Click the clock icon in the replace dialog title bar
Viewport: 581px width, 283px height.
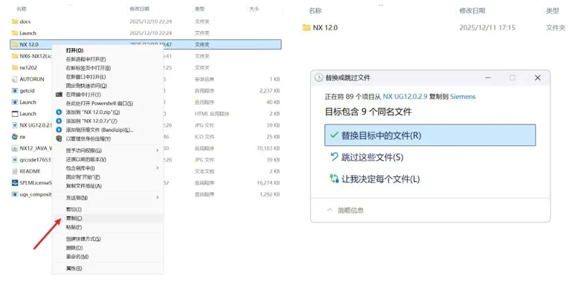[x=318, y=78]
